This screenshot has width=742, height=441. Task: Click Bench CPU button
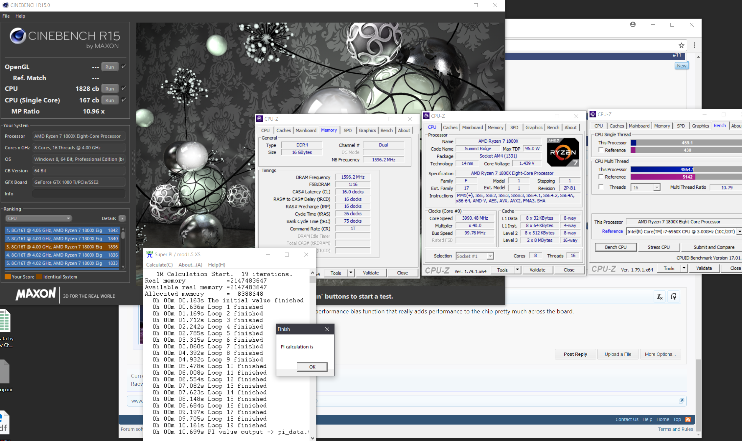616,247
